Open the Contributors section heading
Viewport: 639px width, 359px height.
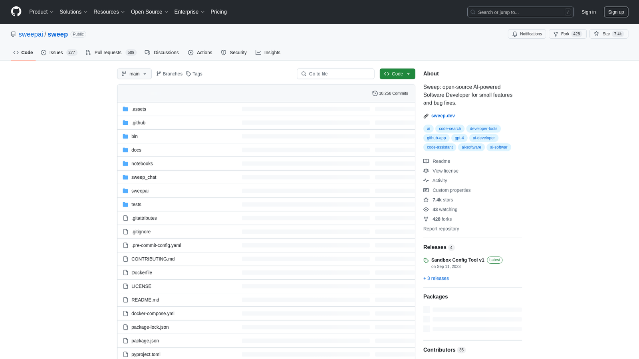click(439, 350)
